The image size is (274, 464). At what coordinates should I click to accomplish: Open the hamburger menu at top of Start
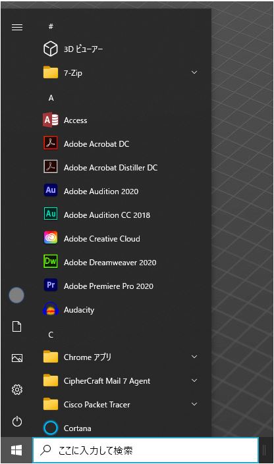coord(17,27)
